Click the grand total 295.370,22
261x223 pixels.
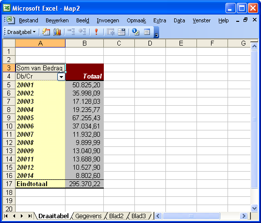click(84, 184)
